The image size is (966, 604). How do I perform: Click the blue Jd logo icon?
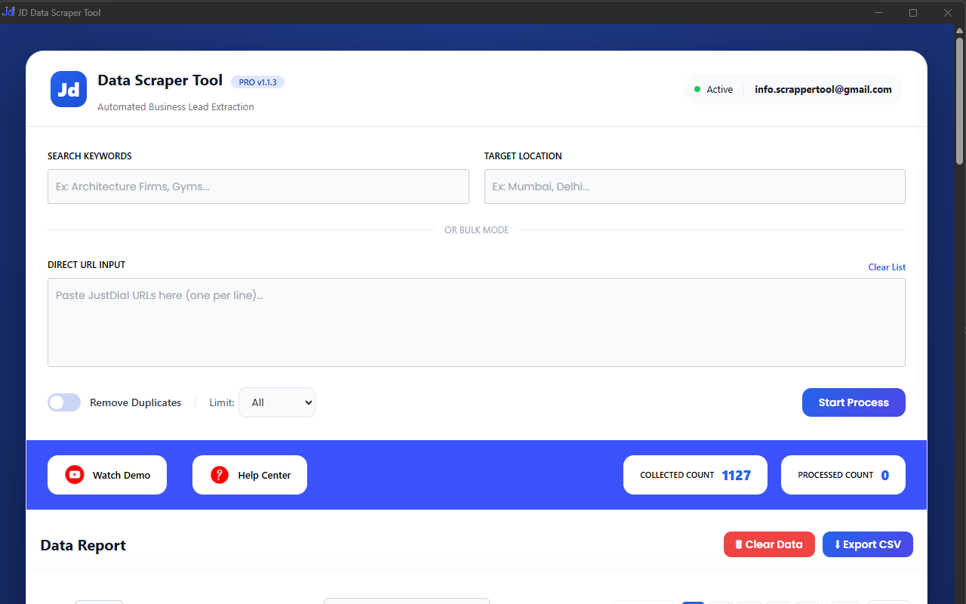coord(69,89)
